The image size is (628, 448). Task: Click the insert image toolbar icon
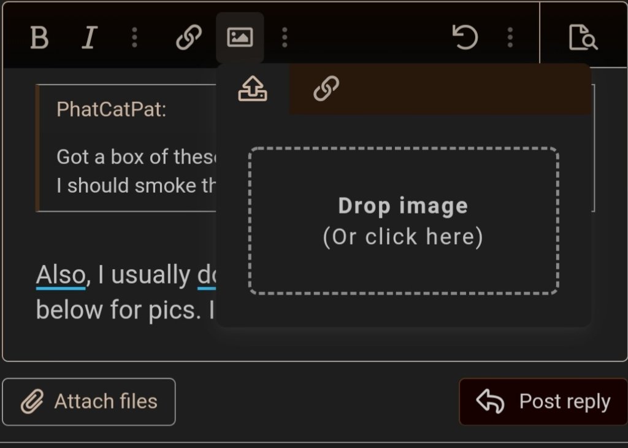tap(240, 39)
